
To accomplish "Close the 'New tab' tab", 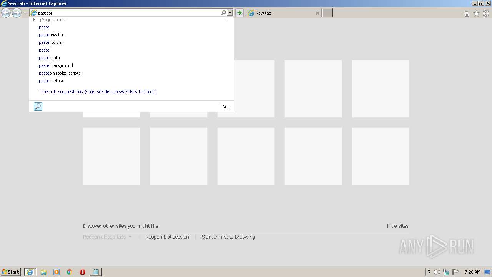I will [x=317, y=13].
